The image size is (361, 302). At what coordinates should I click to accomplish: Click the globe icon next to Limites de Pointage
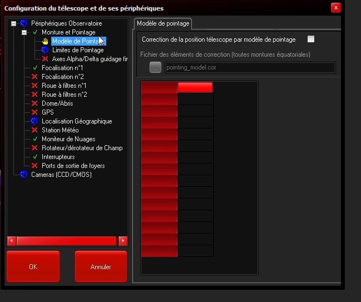(x=46, y=50)
